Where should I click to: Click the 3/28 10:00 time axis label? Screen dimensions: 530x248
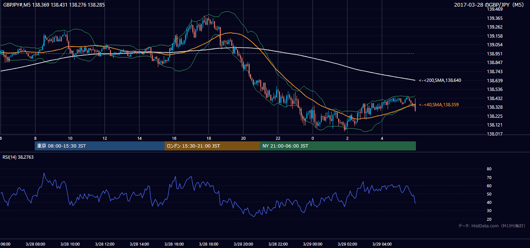(70, 244)
